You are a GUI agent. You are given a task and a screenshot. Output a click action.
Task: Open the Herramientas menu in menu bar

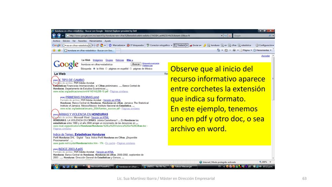pos(96,41)
